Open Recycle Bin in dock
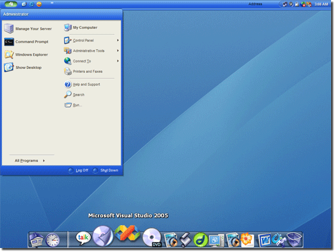The width and height of the screenshot is (335, 252). pyautogui.click(x=294, y=240)
